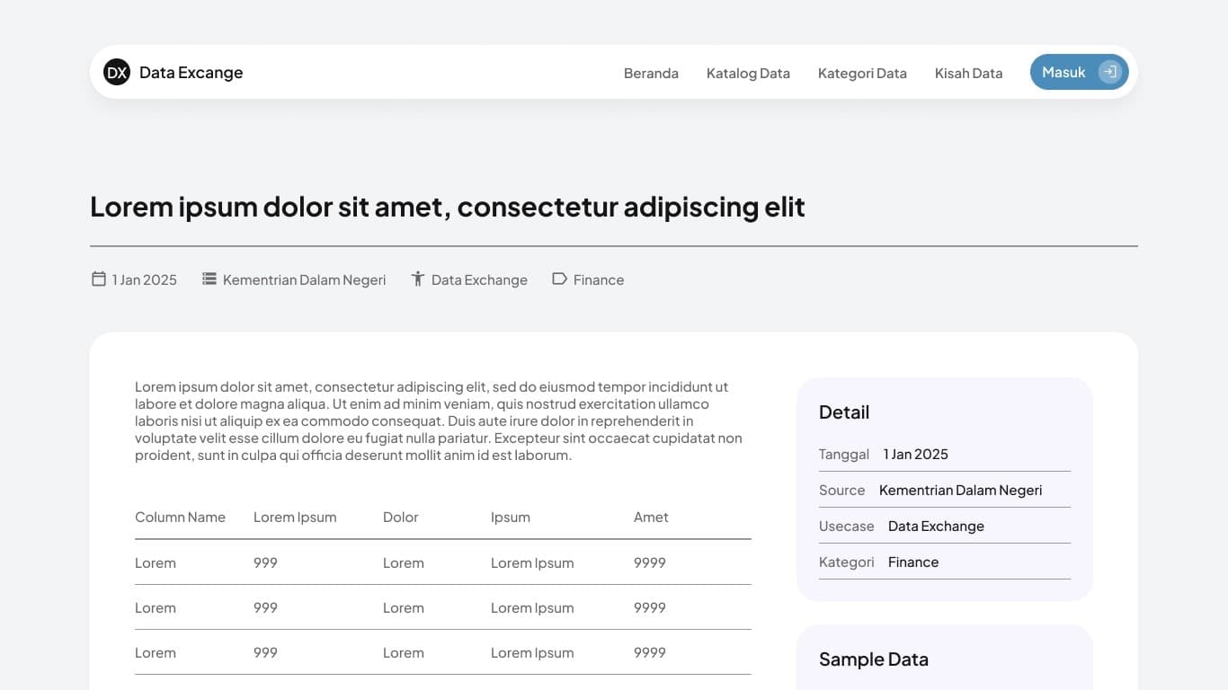Click the list icon beside Kementrian Dalam Negeri
This screenshot has width=1228, height=690.
[209, 279]
